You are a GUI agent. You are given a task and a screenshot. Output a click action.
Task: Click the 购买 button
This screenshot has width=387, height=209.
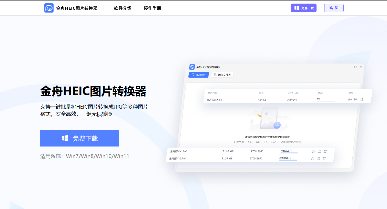click(x=334, y=8)
